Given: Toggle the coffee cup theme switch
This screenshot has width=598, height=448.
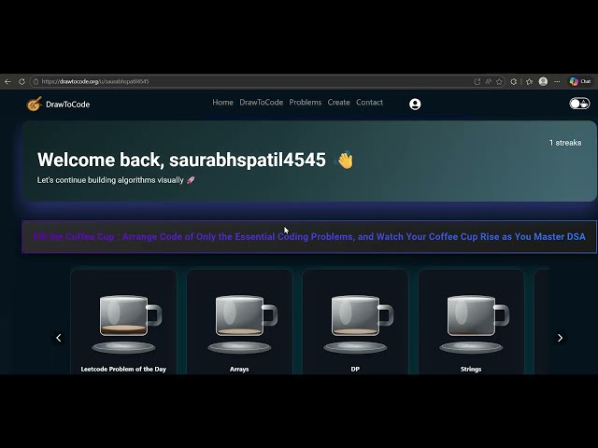Looking at the screenshot, I should (x=579, y=104).
